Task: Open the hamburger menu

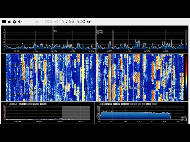Action: pyautogui.click(x=4, y=22)
